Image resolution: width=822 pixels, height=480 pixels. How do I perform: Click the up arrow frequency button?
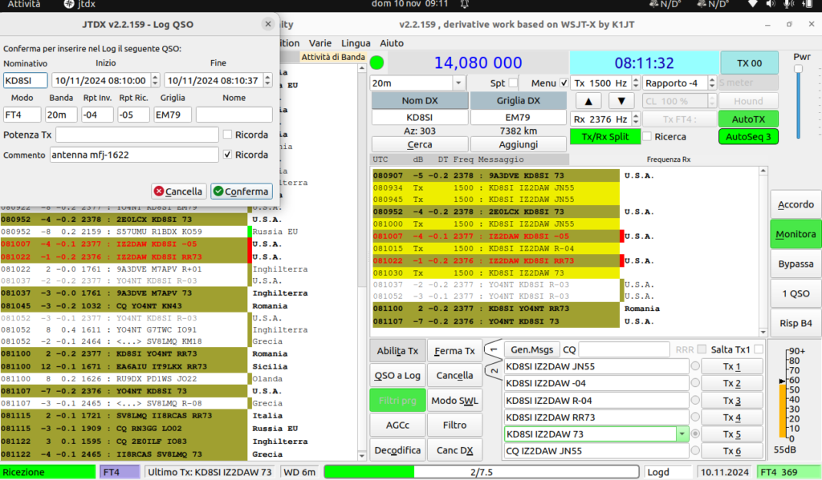pyautogui.click(x=588, y=101)
